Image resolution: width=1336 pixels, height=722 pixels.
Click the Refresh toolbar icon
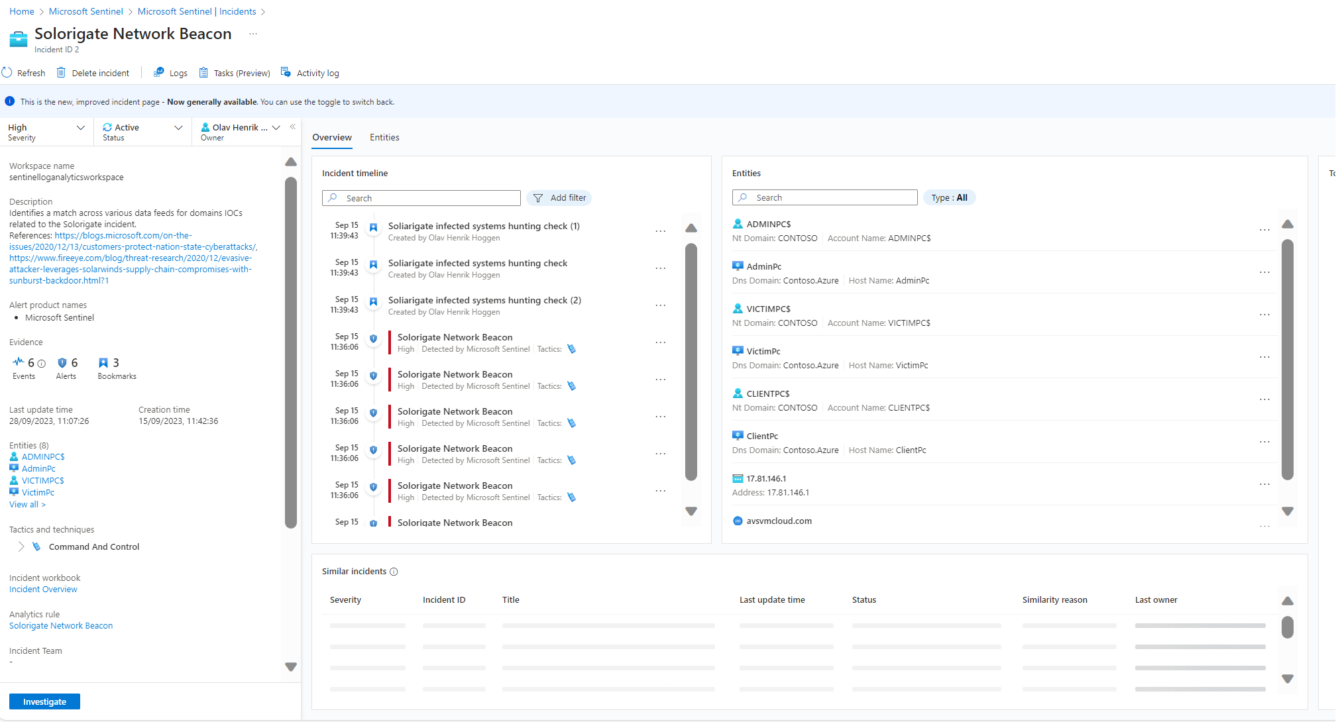7,72
